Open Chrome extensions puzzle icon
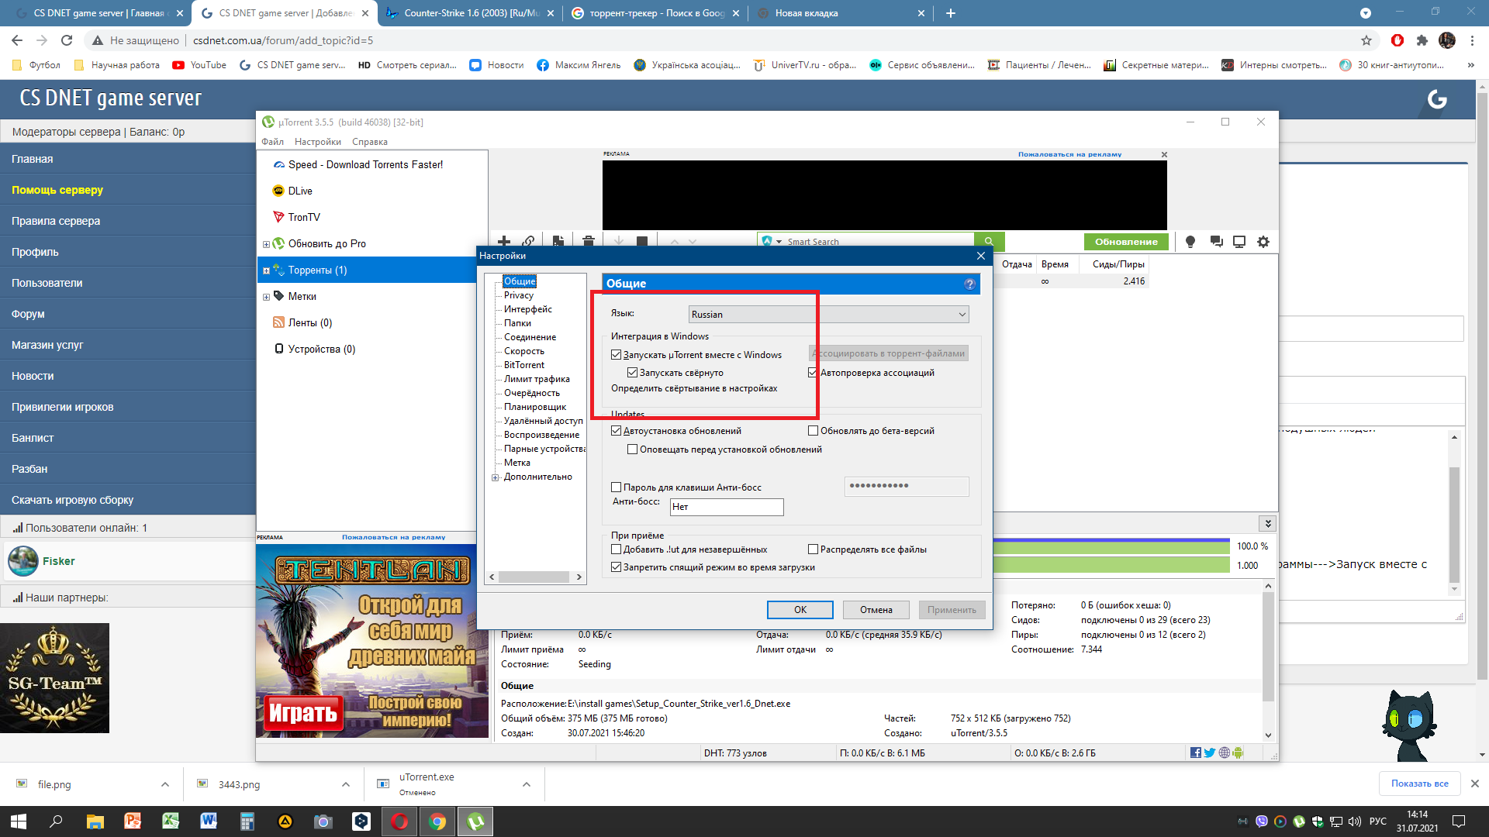 1422,40
